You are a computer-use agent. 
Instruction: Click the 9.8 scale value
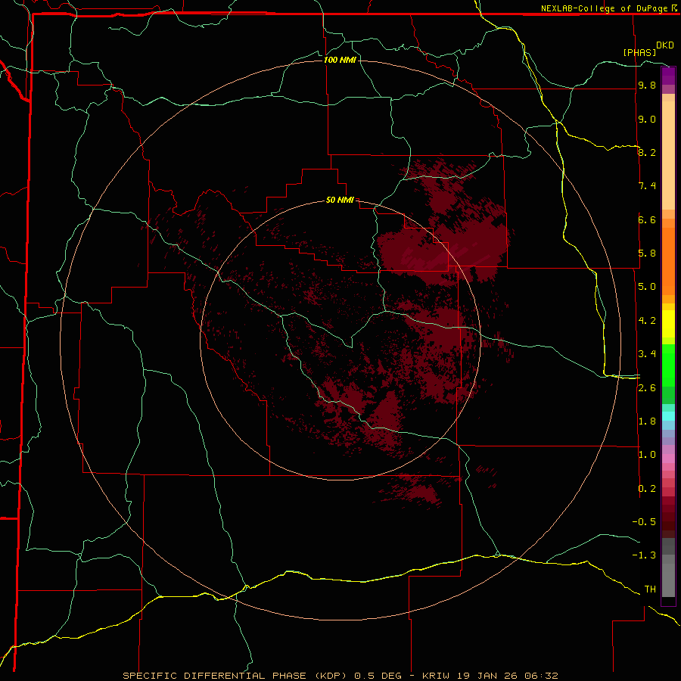647,86
